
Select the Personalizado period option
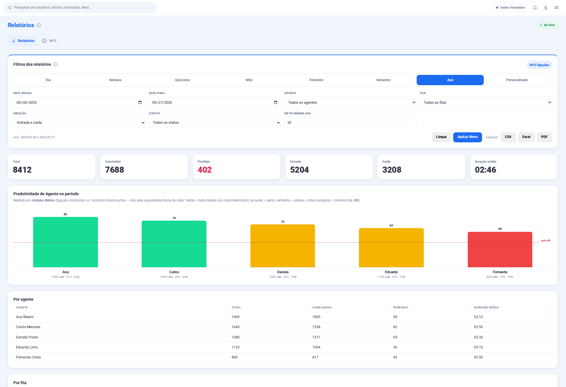point(517,80)
